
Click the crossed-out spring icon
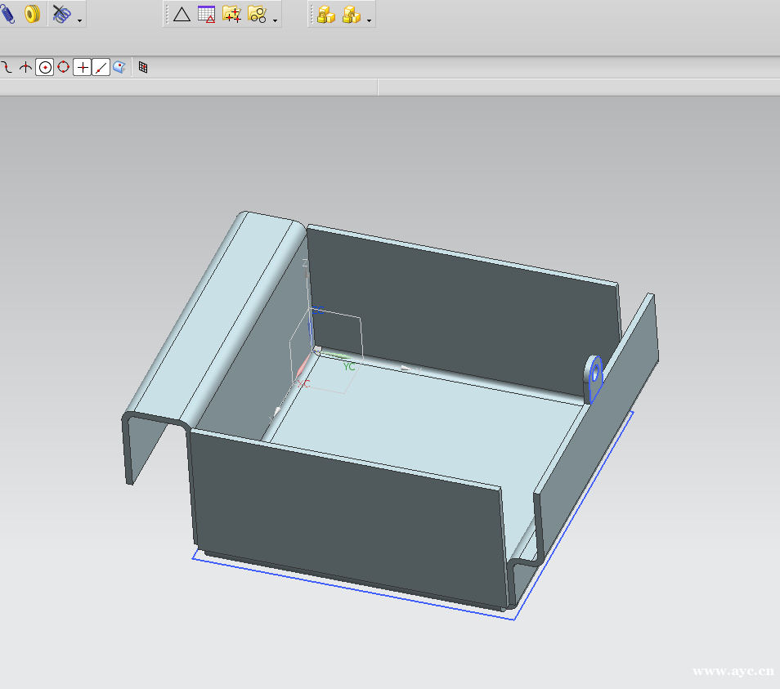click(61, 14)
